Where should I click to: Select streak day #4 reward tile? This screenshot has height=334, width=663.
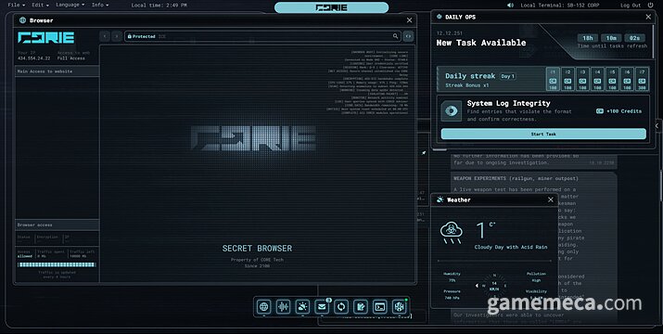pos(597,79)
